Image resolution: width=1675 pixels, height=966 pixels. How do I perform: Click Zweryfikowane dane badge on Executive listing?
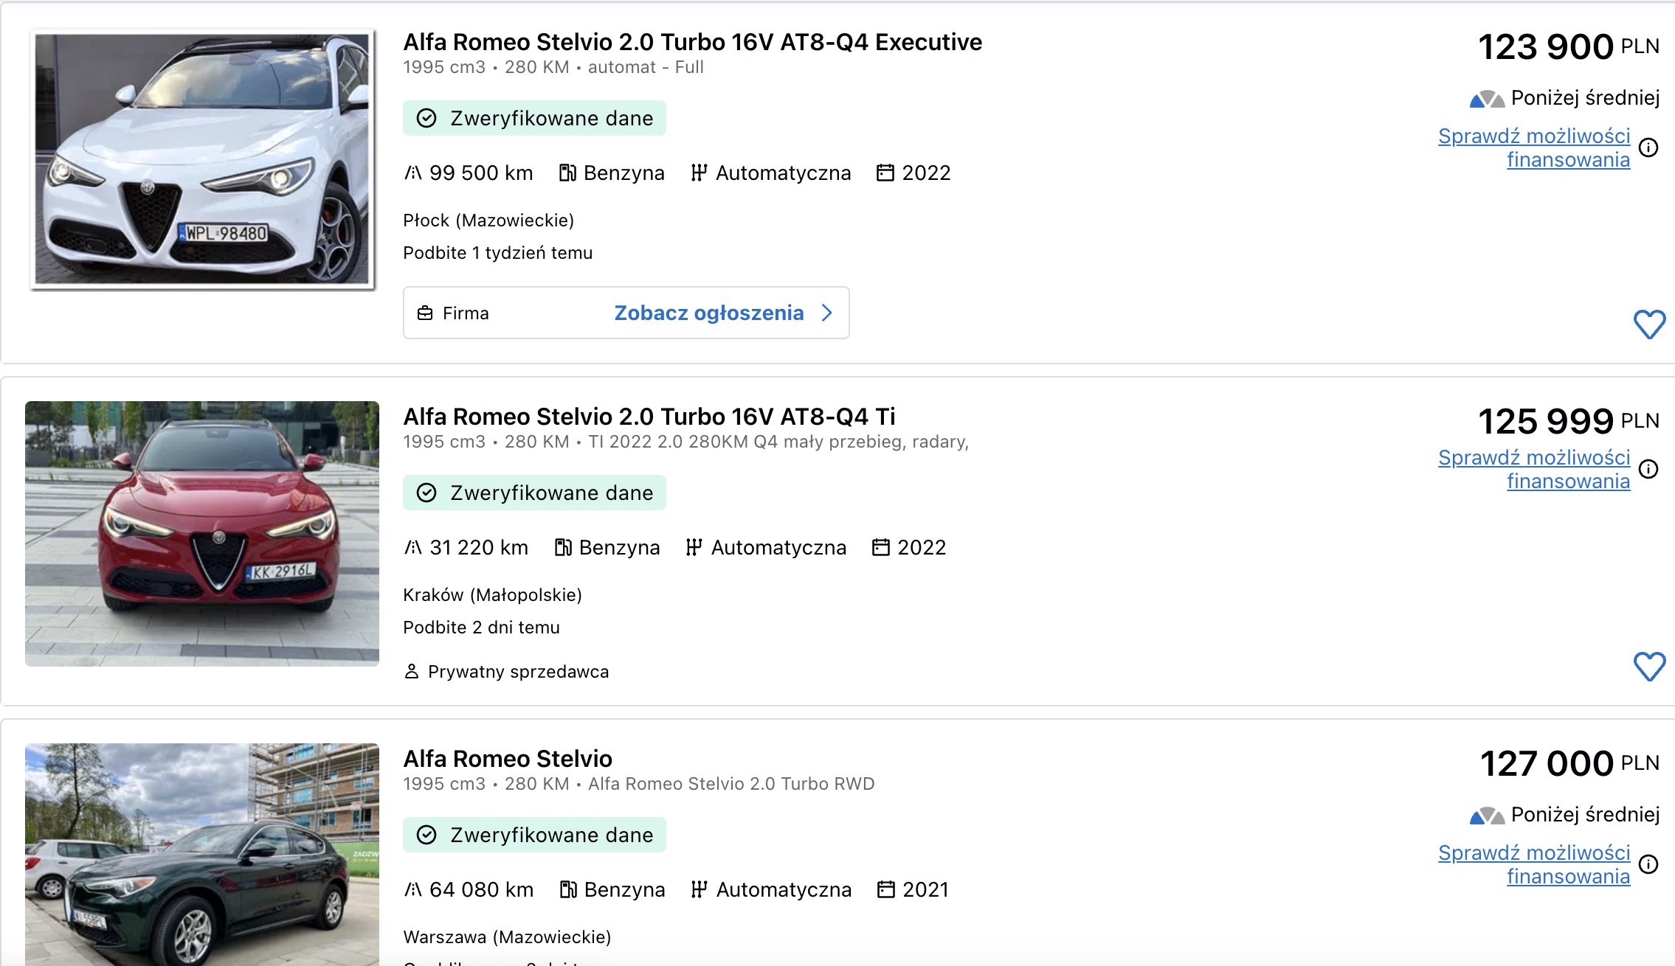tap(534, 119)
